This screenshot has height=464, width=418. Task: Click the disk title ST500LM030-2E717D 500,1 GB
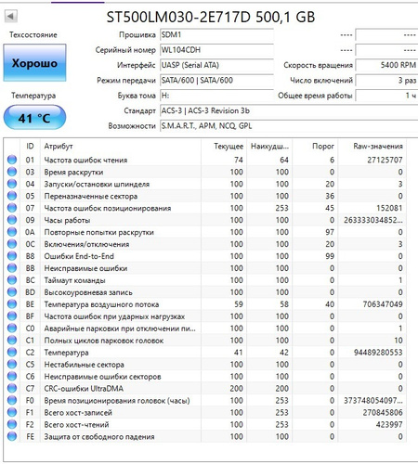[211, 17]
